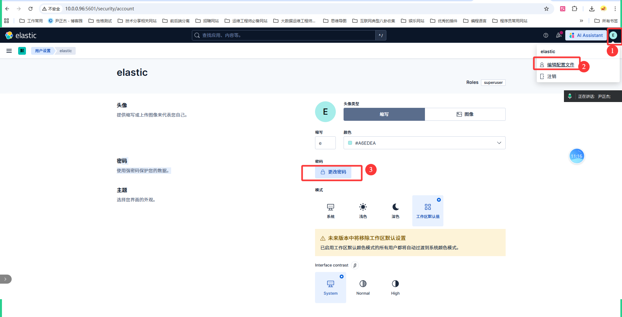Click the elastic breadcrumb item

coord(66,51)
